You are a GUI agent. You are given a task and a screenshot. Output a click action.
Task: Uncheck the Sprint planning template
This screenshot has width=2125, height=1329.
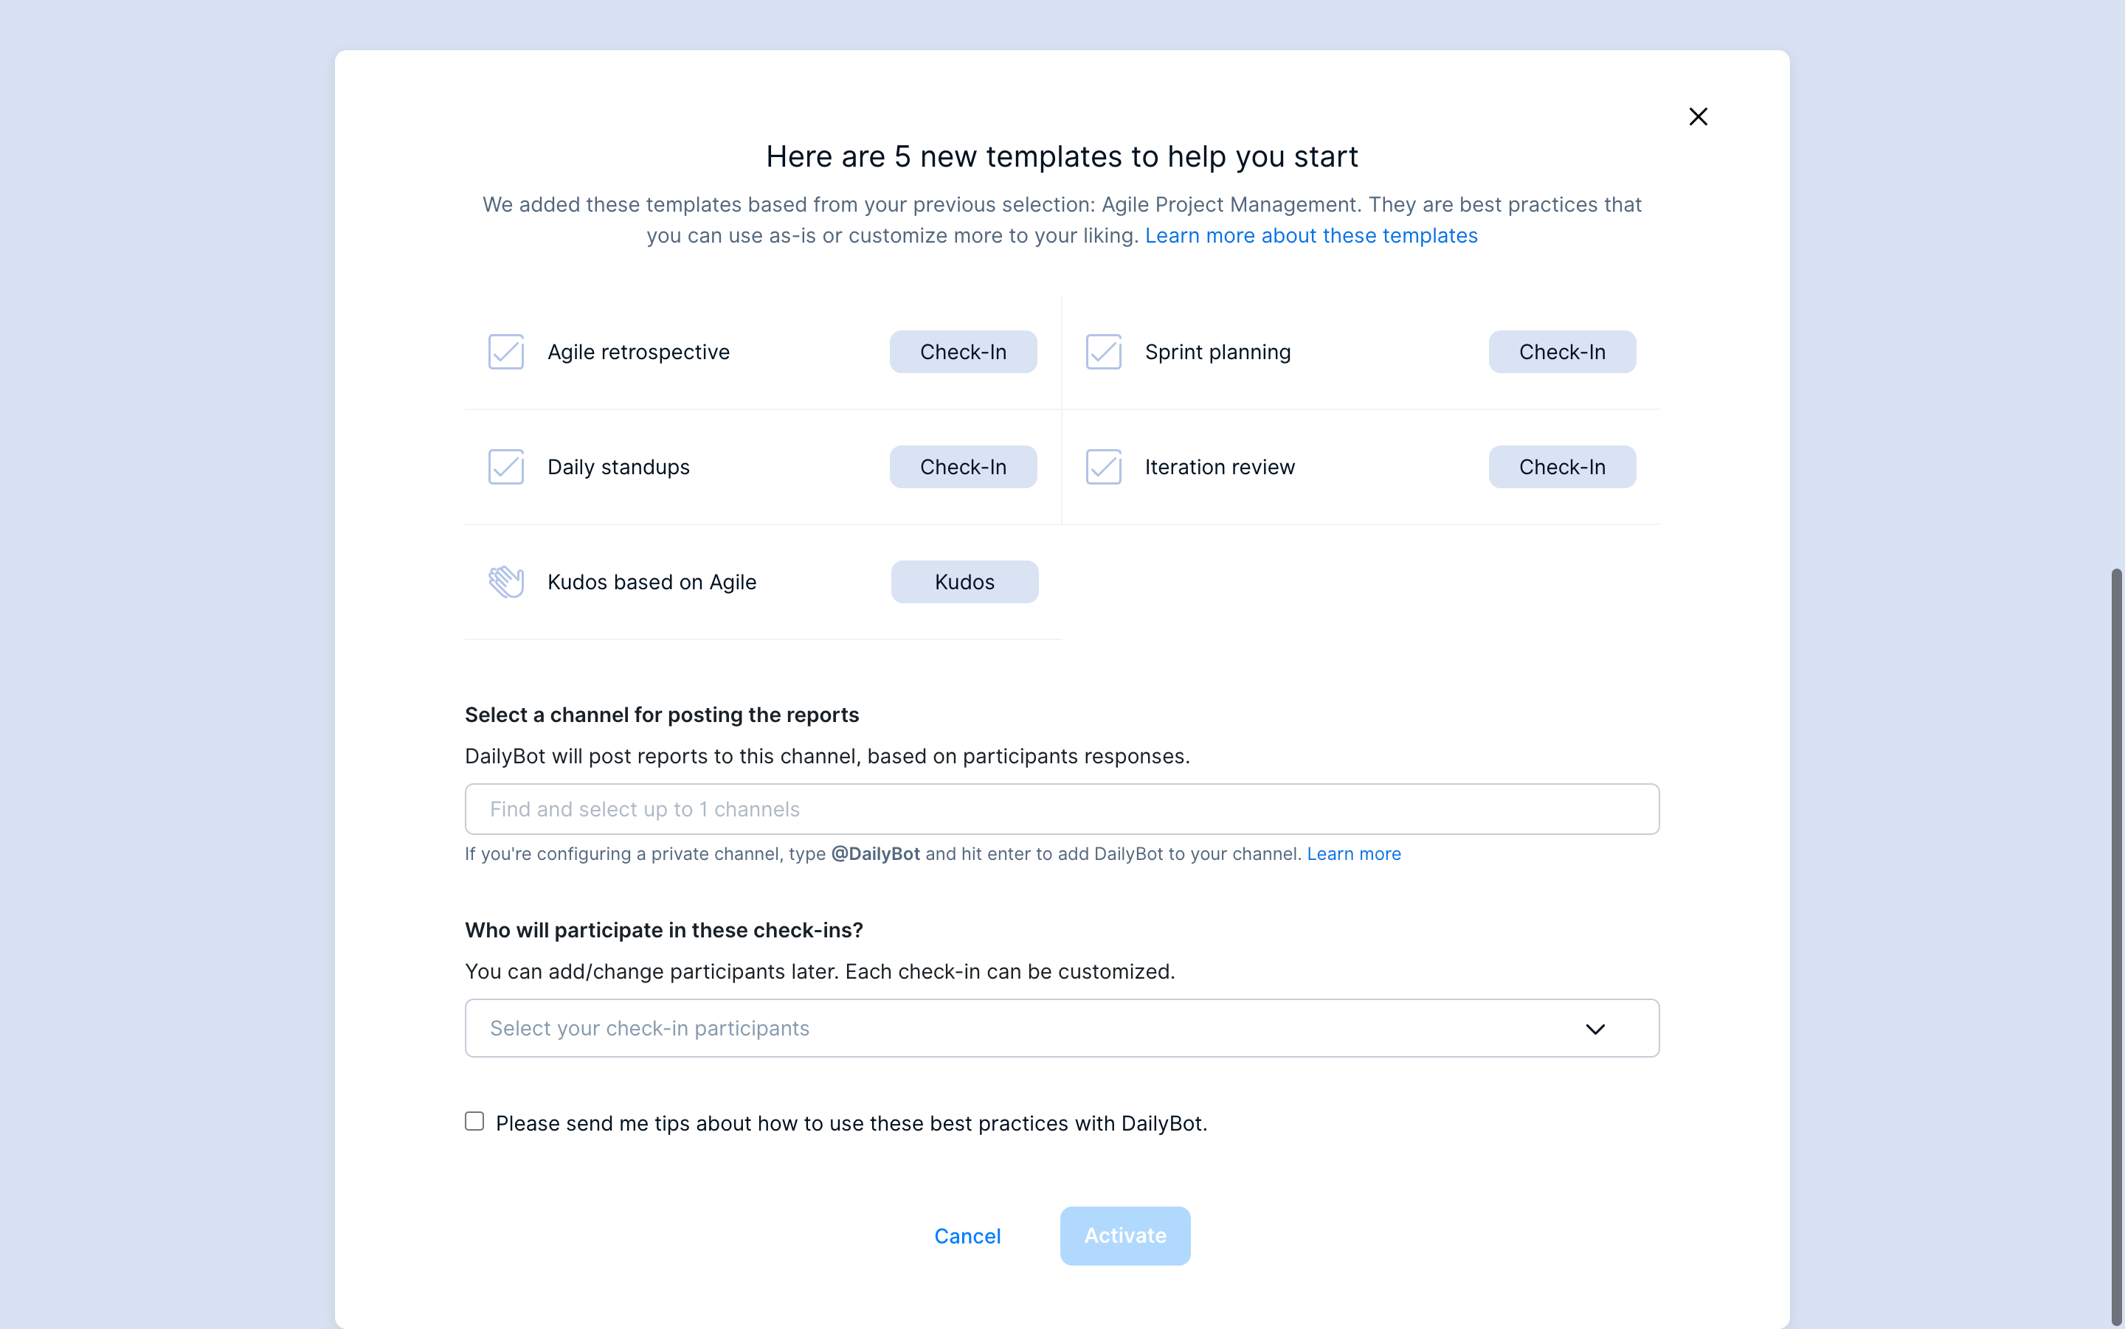point(1103,352)
